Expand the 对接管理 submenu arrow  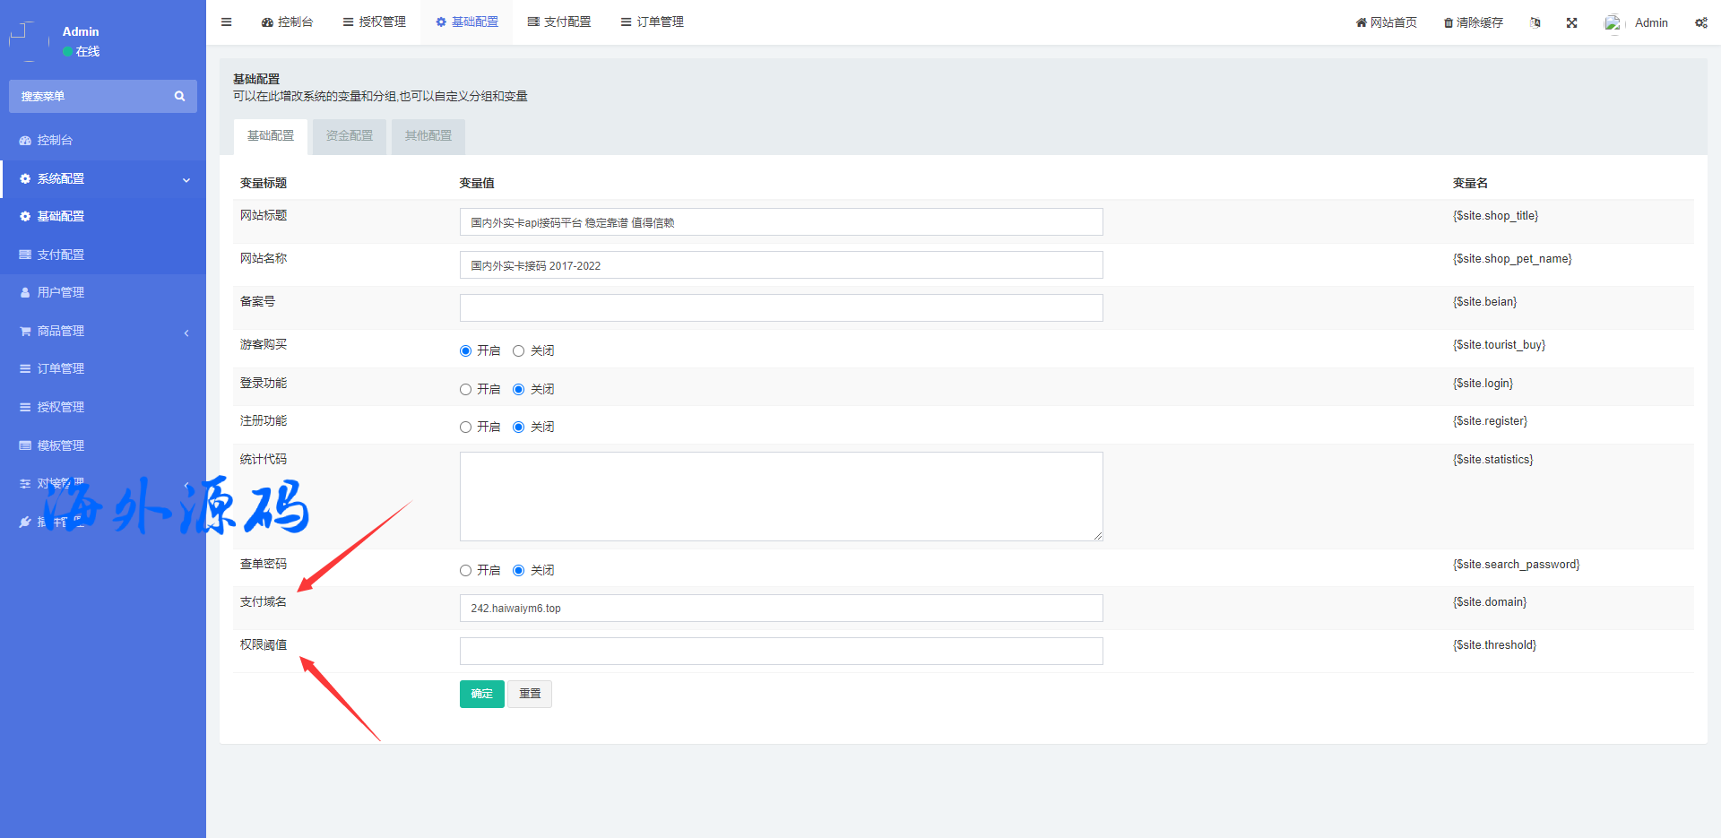[186, 485]
